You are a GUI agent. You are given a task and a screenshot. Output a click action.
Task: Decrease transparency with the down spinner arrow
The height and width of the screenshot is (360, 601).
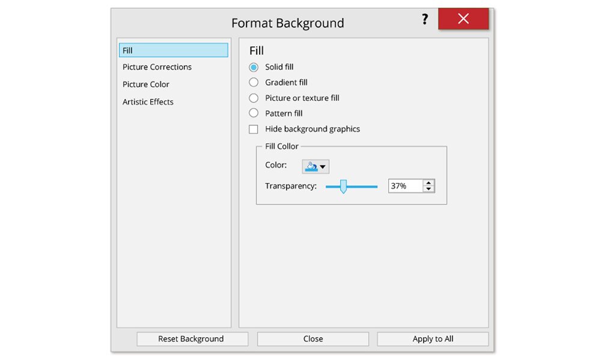429,189
